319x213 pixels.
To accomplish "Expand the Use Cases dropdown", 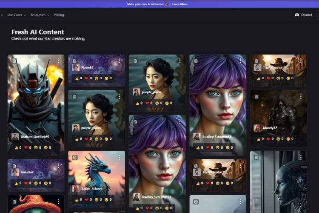I will [17, 15].
